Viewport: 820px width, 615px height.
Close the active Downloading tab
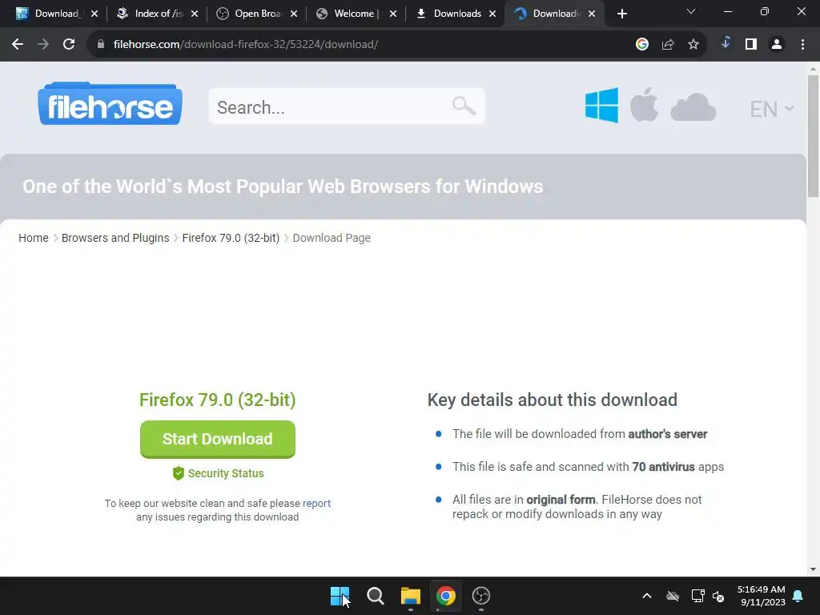592,14
